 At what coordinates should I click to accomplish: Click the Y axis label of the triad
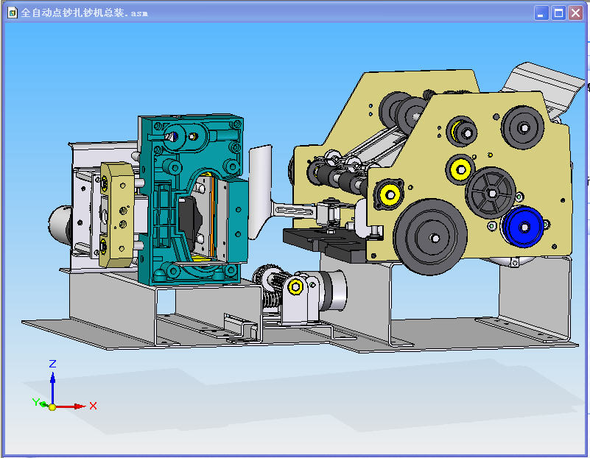(36, 402)
